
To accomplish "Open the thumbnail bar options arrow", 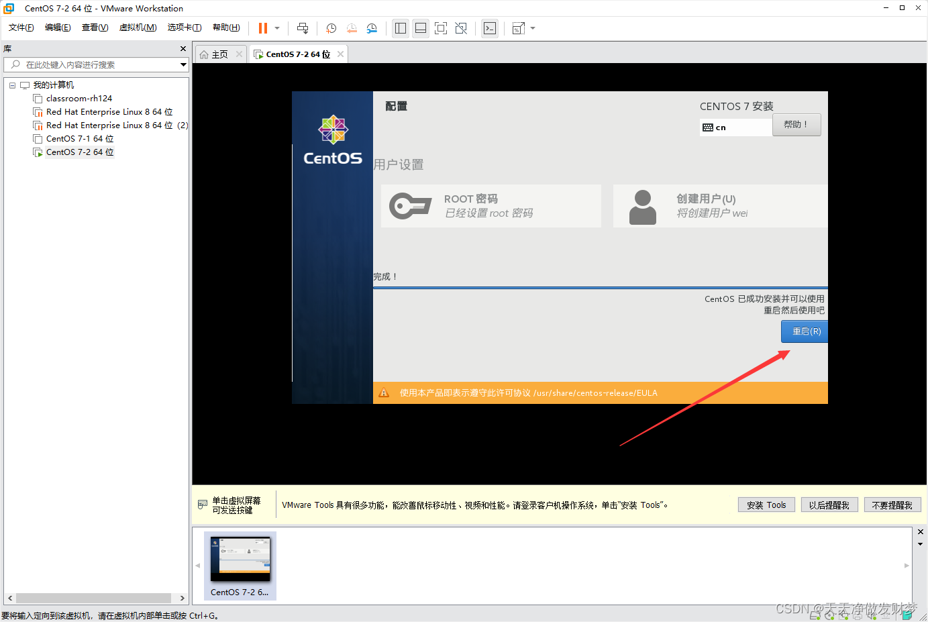I will (x=920, y=544).
